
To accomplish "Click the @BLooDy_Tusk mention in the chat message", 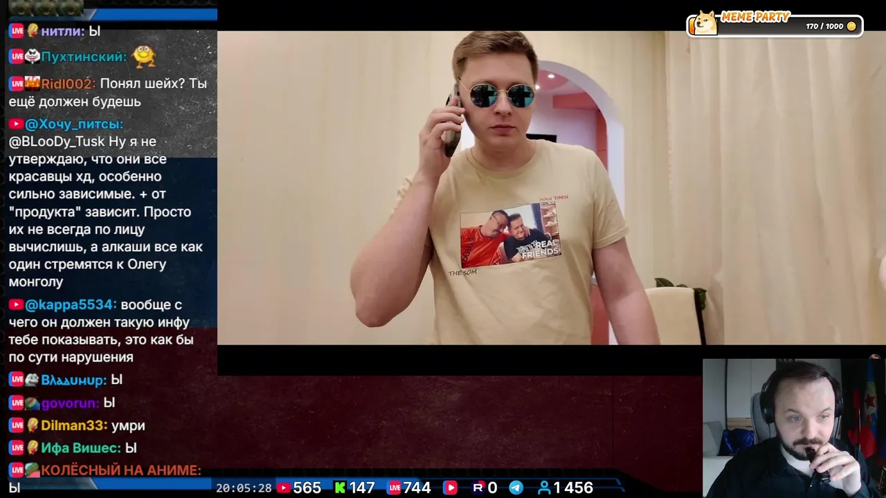I will click(57, 142).
